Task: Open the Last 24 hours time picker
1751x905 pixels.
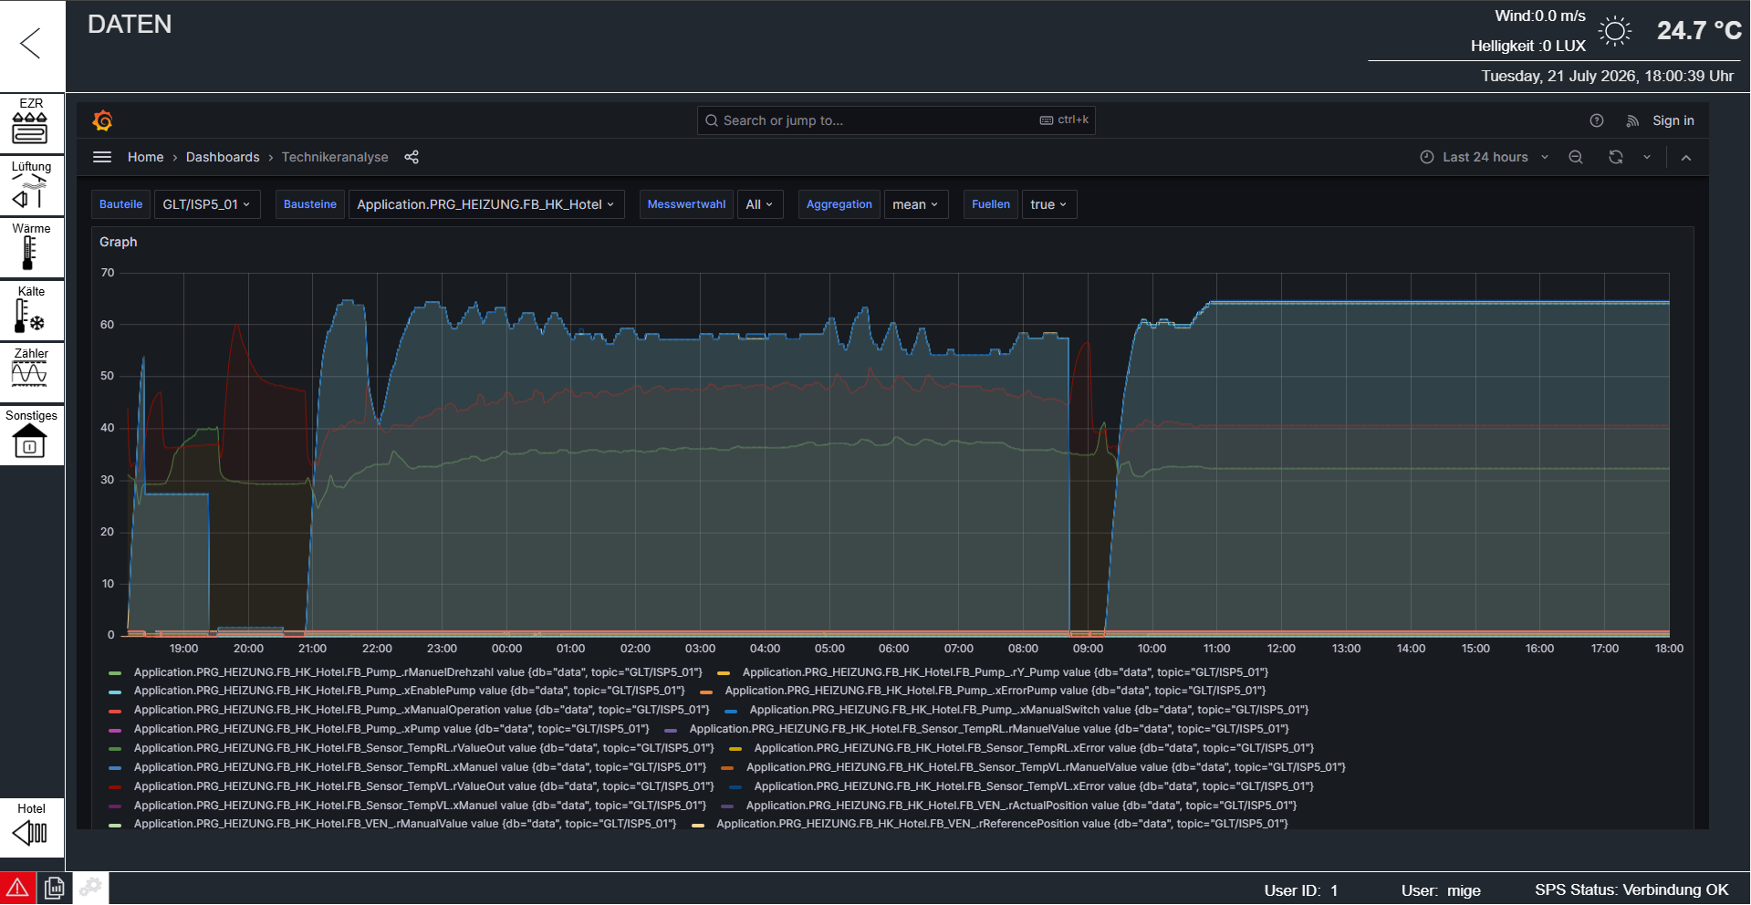Action: coord(1485,157)
